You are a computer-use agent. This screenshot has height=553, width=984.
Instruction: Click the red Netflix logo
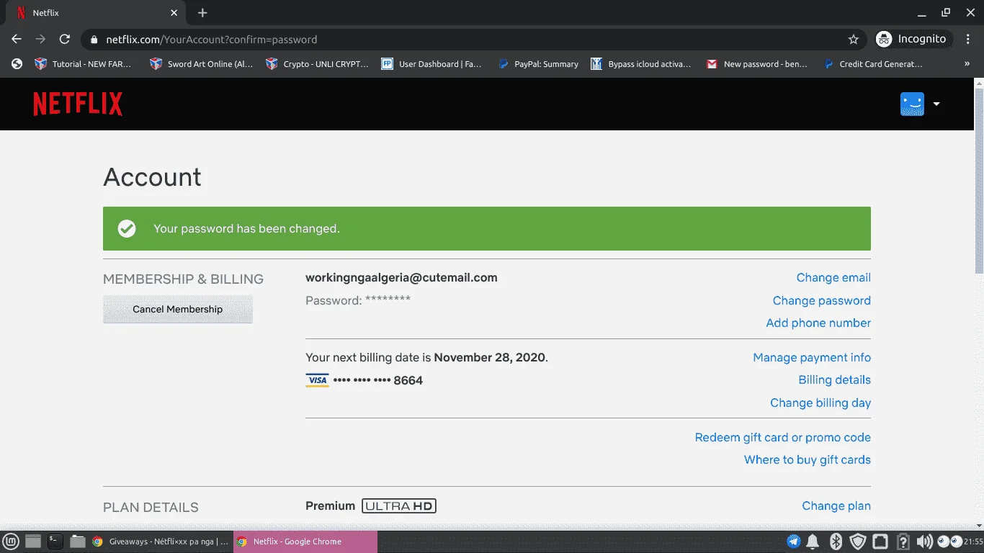click(x=78, y=104)
